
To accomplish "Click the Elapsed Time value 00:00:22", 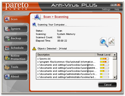I will click(62, 41).
